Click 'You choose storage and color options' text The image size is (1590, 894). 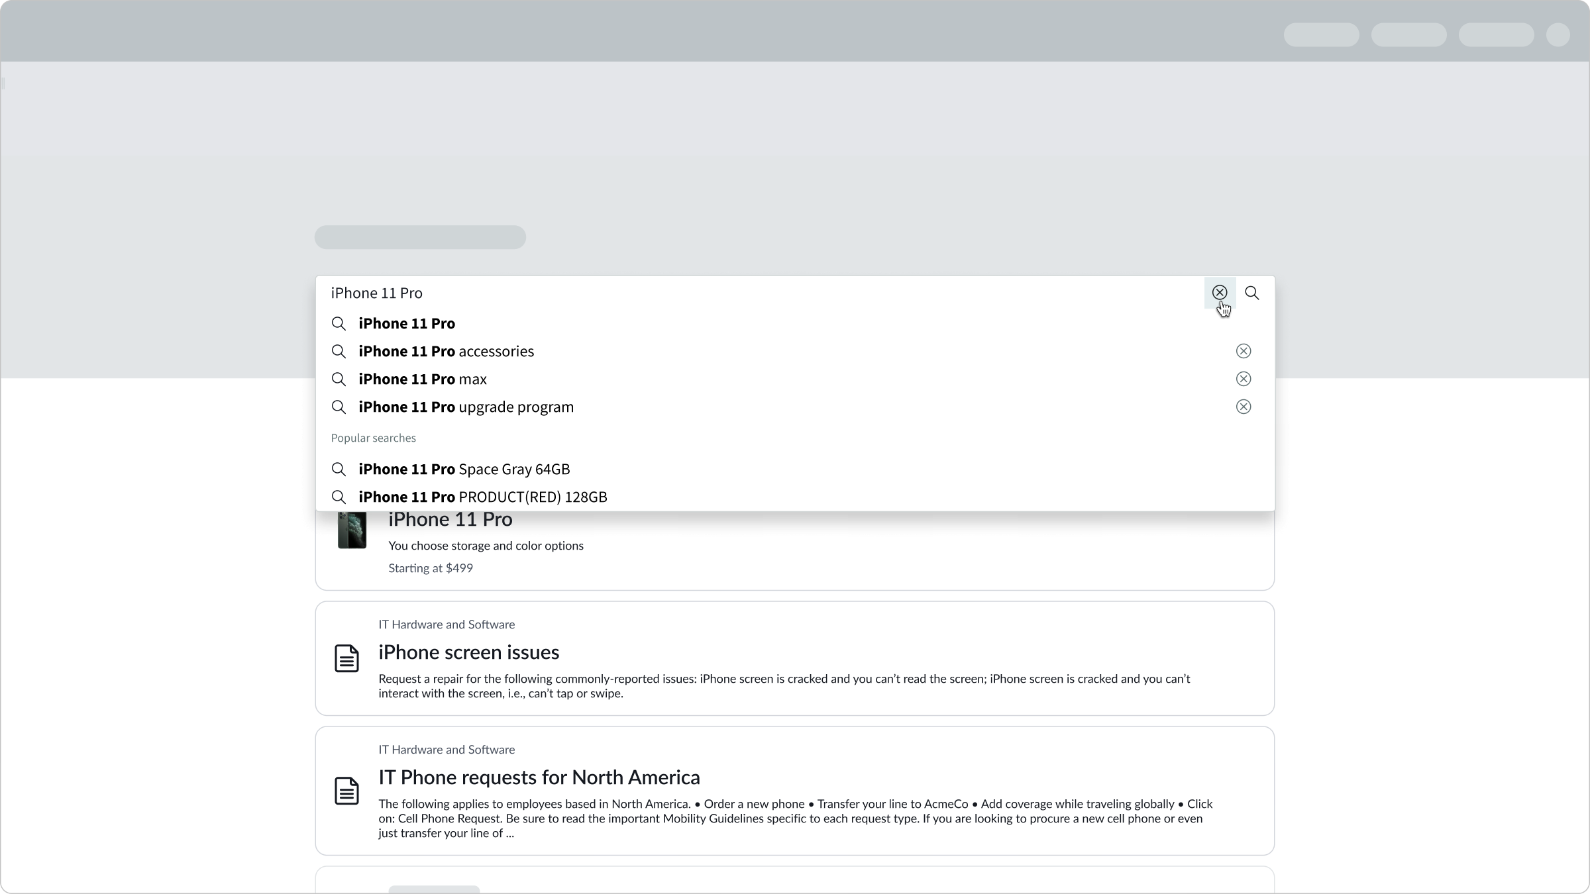(x=486, y=546)
